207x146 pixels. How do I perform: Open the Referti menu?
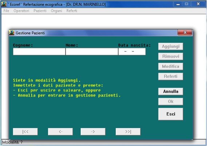click(72, 11)
